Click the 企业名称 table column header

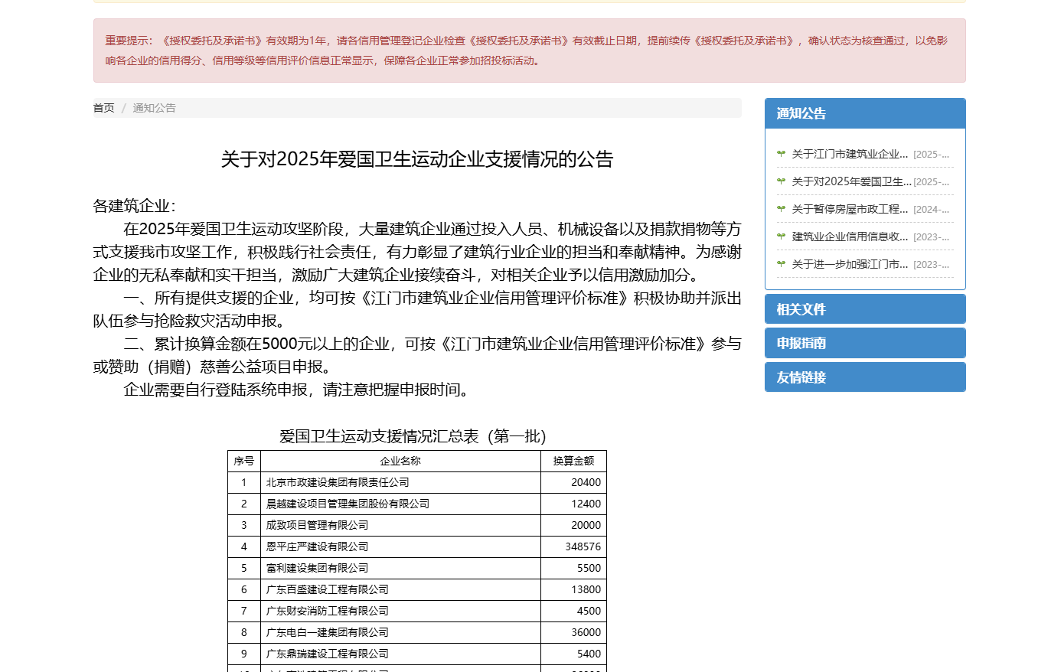(400, 461)
